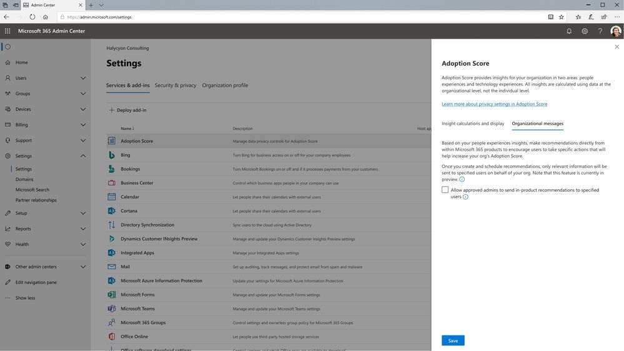Viewport: 624px width, 351px height.
Task: Switch to Security & privacy tab
Action: click(176, 85)
